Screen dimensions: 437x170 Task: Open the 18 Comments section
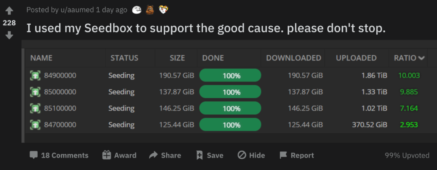point(59,155)
